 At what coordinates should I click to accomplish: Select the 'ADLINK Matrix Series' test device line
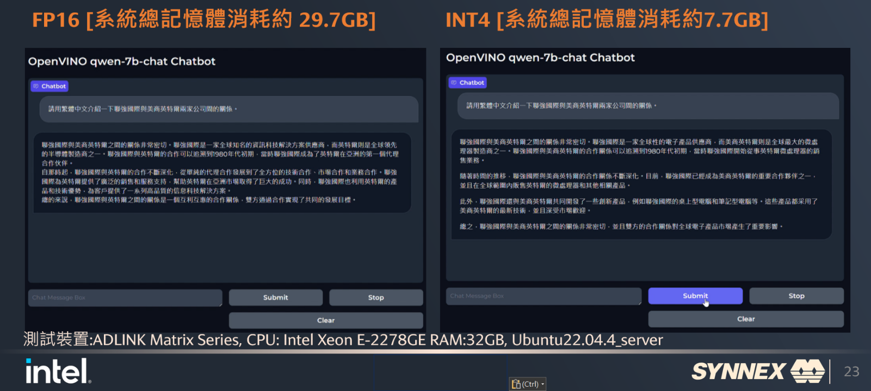343,340
